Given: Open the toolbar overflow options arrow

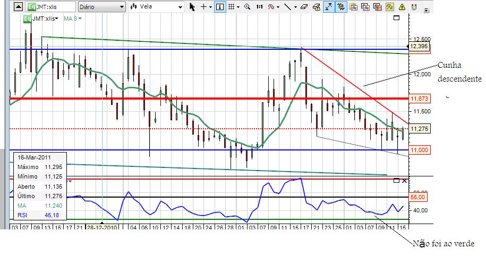Looking at the screenshot, I should [x=427, y=10].
